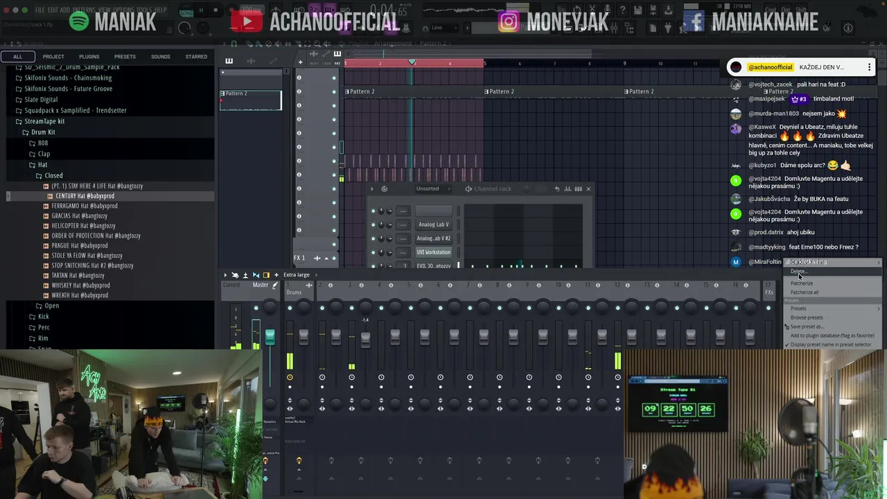887x499 pixels.
Task: Open the three-dot menu in live chat header
Action: point(869,67)
